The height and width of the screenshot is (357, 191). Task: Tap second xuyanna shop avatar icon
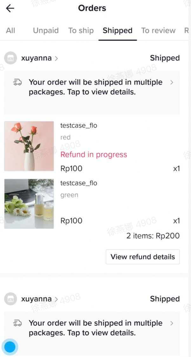coord(10,299)
